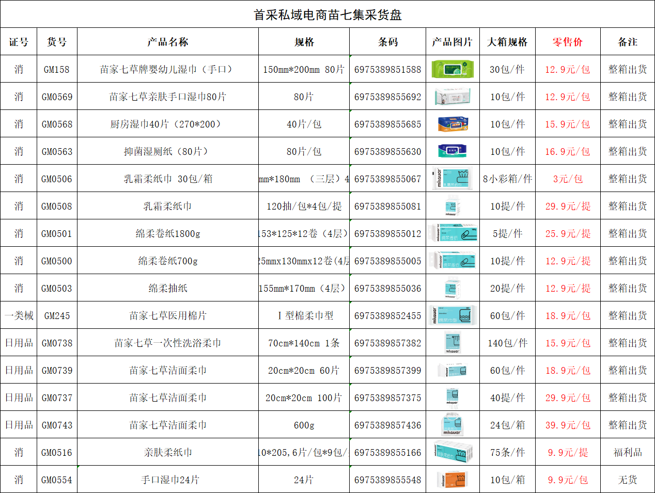Image resolution: width=655 pixels, height=493 pixels.
Task: Click barcode 6975389857436
Action: coord(388,425)
